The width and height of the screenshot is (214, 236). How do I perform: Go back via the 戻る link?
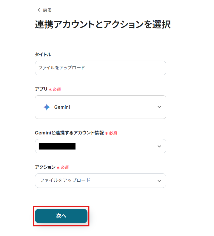tap(47, 10)
